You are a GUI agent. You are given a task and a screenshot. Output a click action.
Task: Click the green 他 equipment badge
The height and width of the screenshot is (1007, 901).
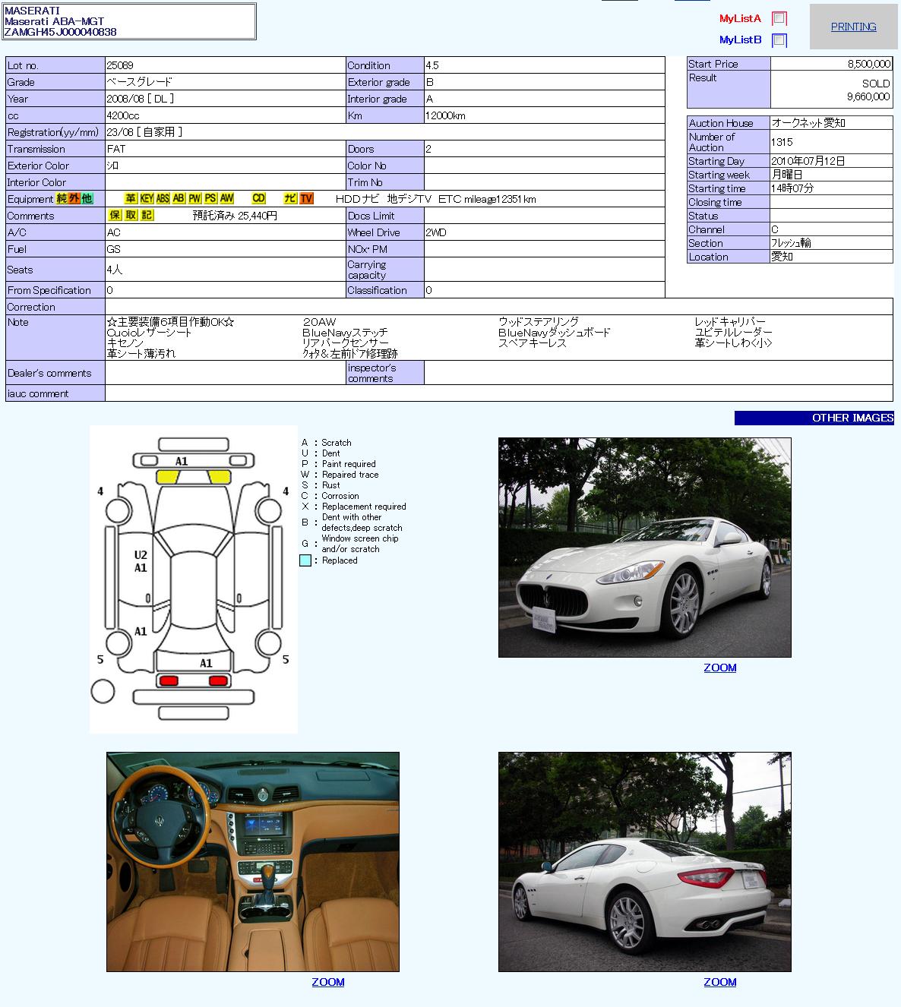[87, 199]
